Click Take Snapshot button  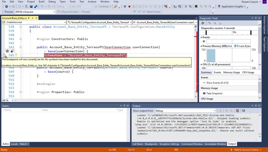click(213, 93)
